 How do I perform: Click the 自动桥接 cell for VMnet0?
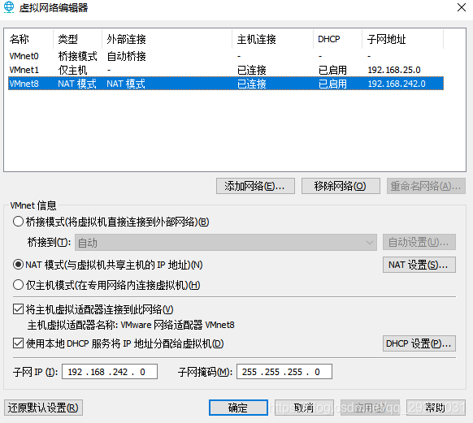click(x=127, y=56)
